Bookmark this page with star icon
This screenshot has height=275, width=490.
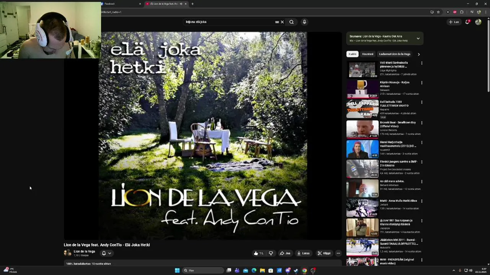(438, 12)
